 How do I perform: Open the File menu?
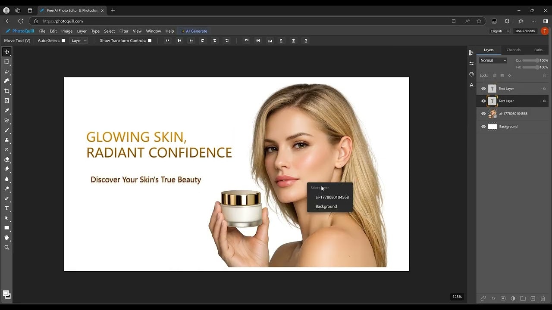pyautogui.click(x=42, y=31)
